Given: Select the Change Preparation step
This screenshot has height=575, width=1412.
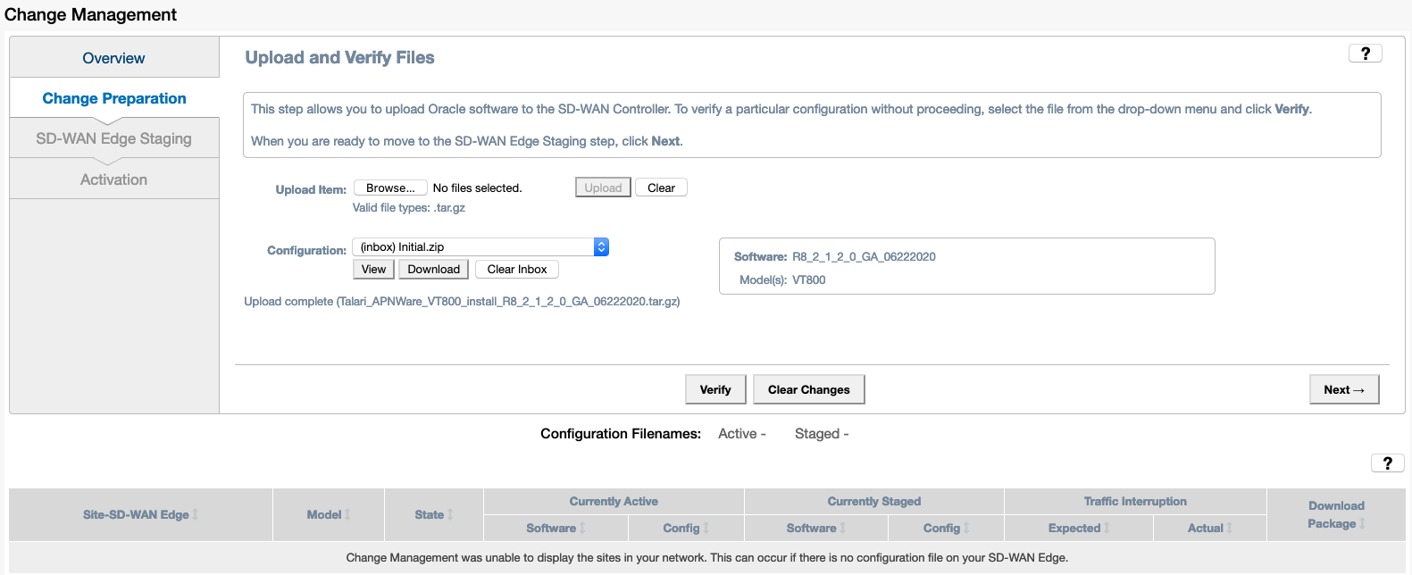Looking at the screenshot, I should click(114, 98).
